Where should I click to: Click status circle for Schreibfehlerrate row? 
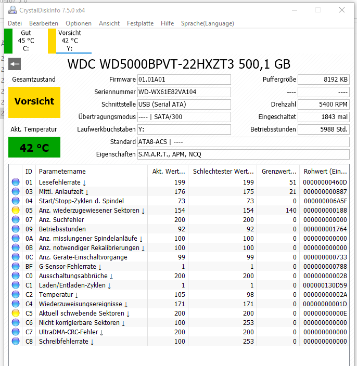[16, 341]
